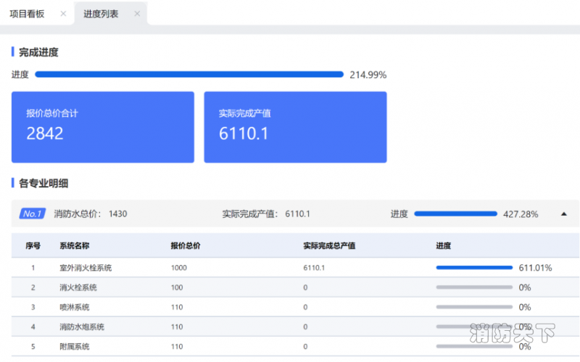580x362 pixels.
Task: Close the 项目看板 tab
Action: coord(63,14)
